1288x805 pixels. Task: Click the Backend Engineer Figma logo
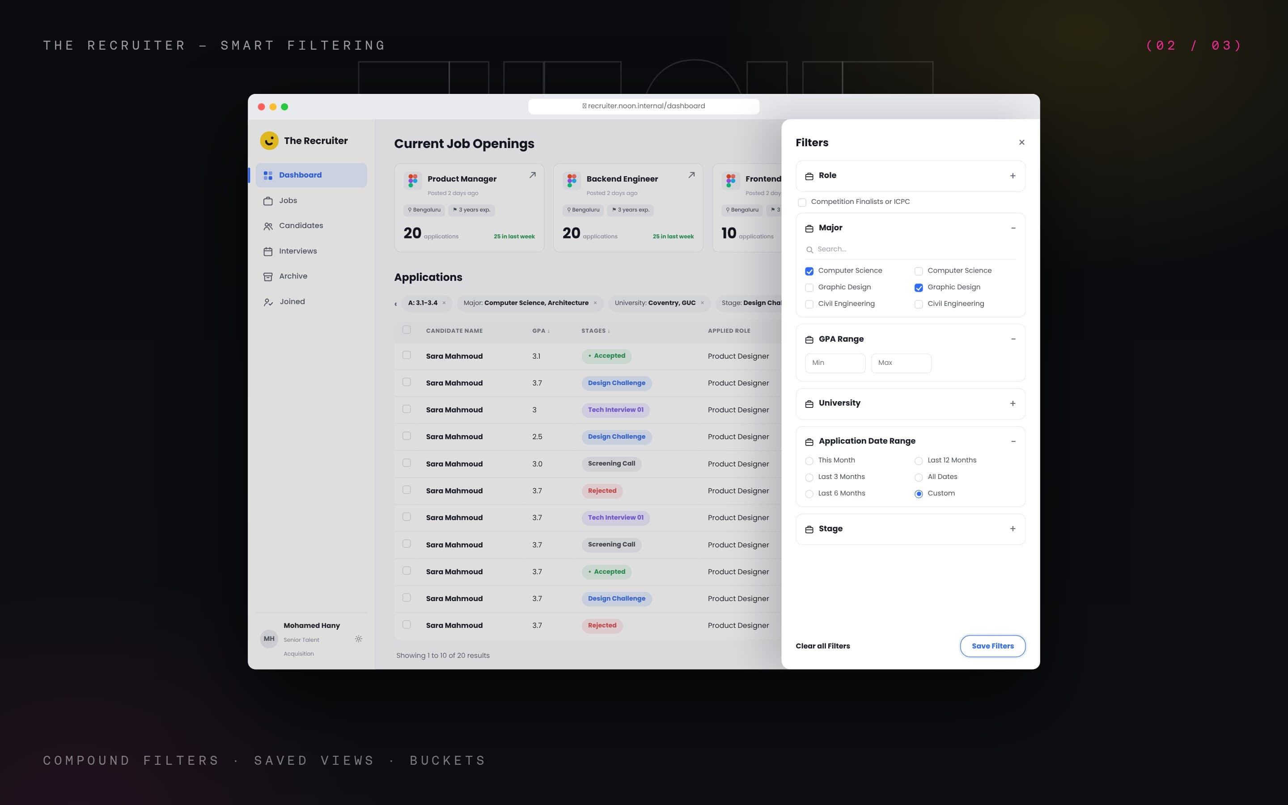click(x=572, y=181)
